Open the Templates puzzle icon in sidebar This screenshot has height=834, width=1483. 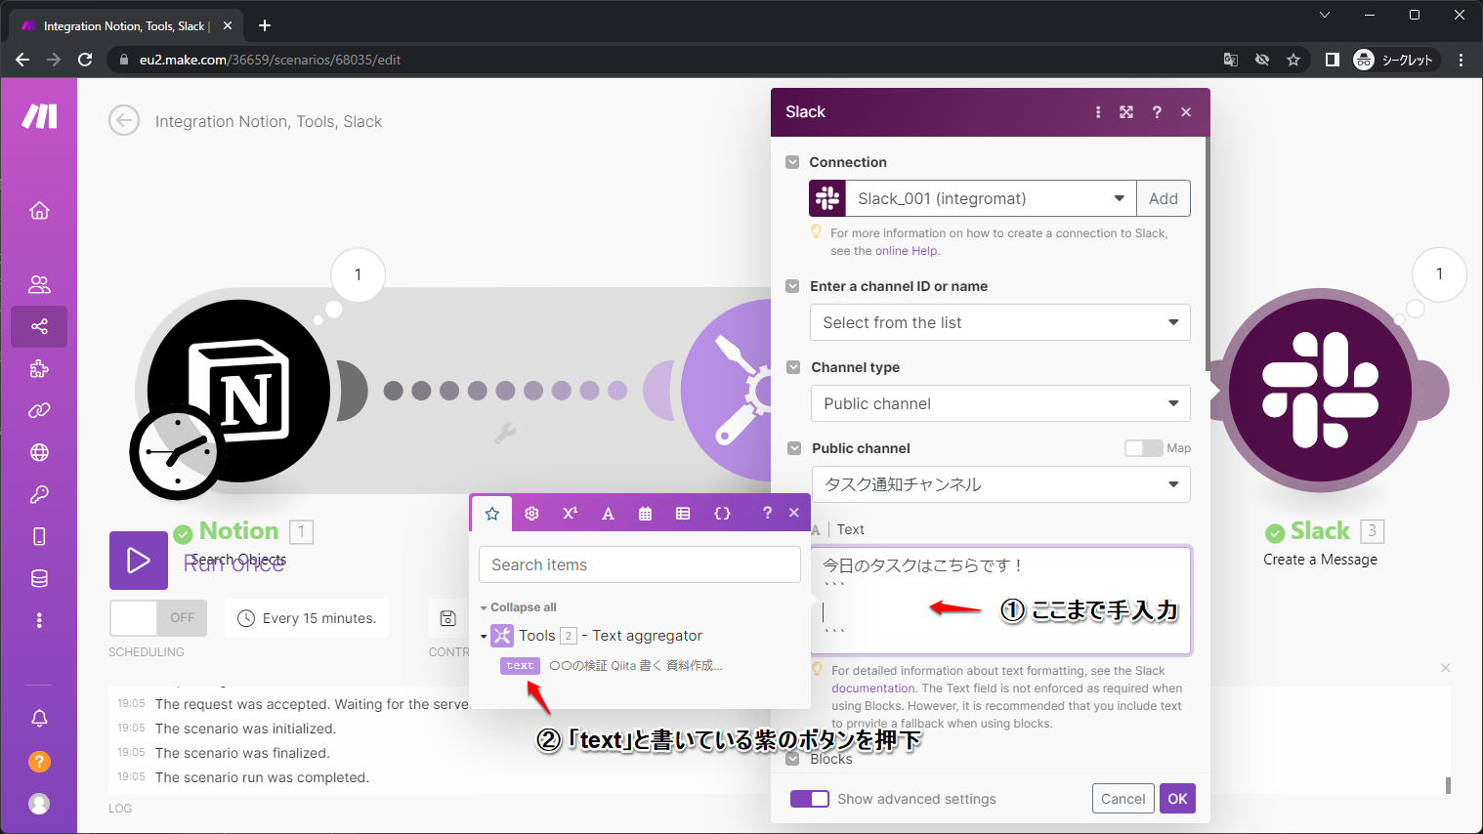[x=39, y=368]
